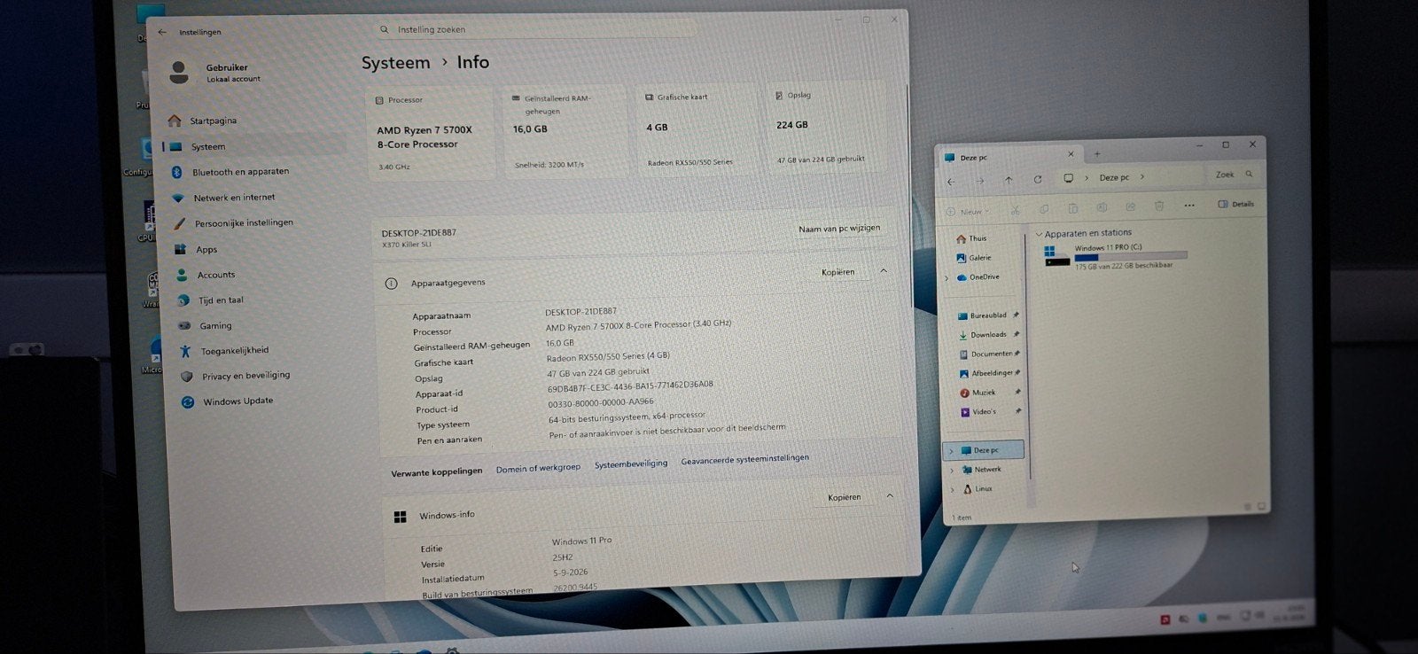Expand the Linux tree node

point(954,489)
